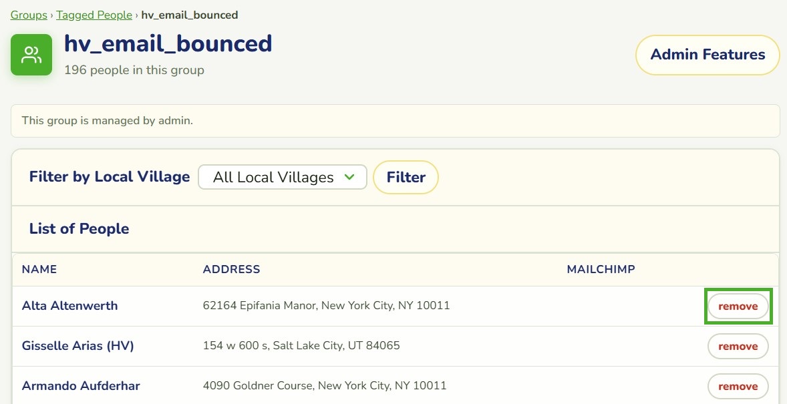Click the NAME column header
Image resolution: width=787 pixels, height=404 pixels.
click(39, 270)
